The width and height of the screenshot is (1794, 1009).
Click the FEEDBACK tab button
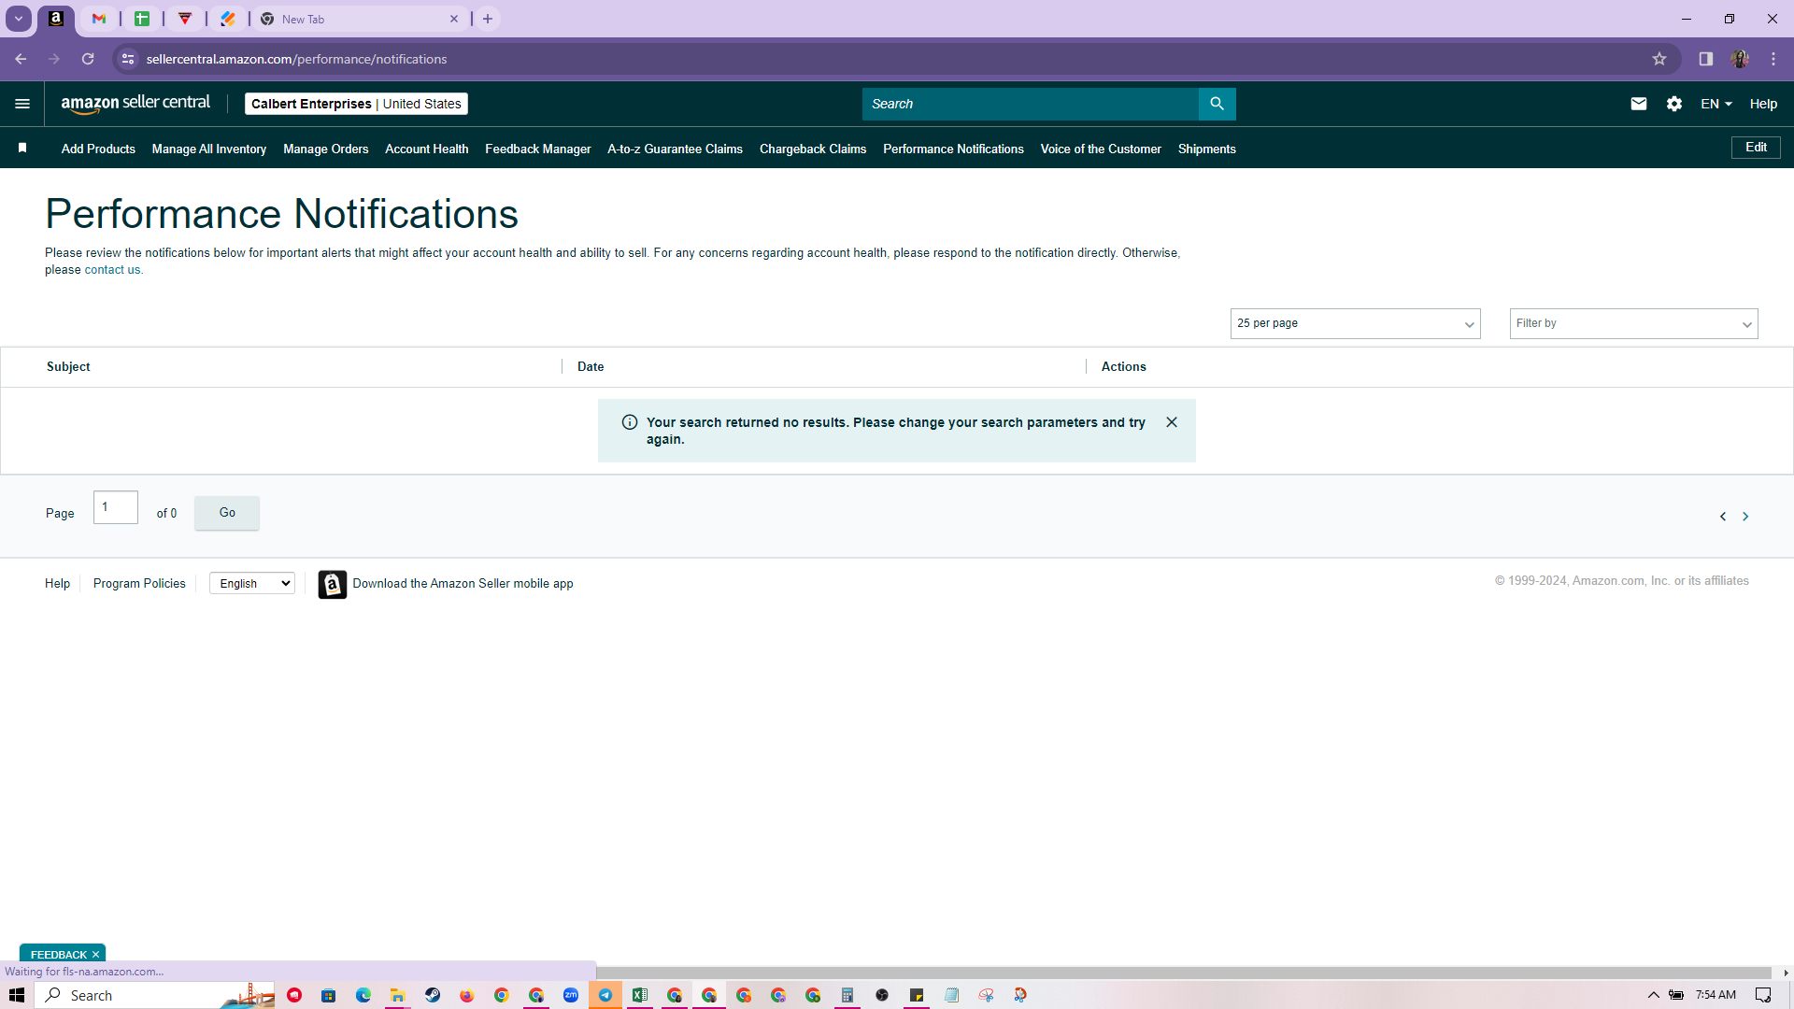tap(58, 955)
